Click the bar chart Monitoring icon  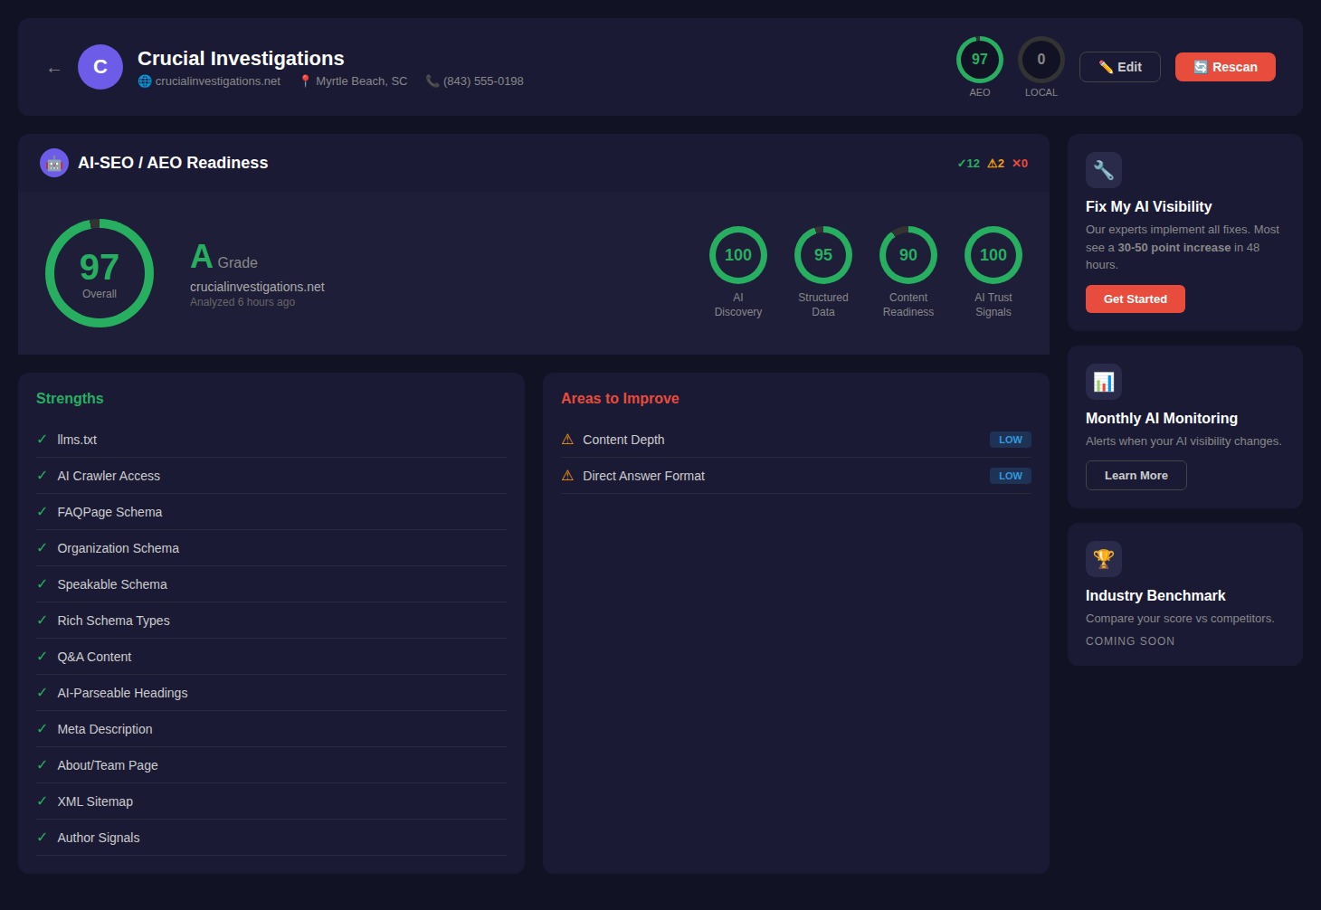pyautogui.click(x=1103, y=382)
